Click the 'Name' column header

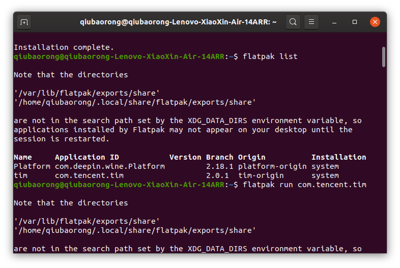pos(23,157)
